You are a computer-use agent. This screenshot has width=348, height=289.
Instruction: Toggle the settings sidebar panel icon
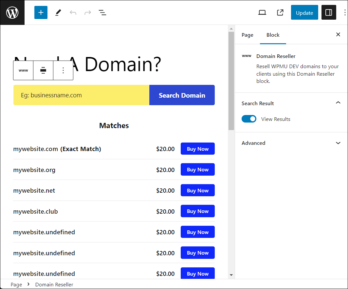tap(329, 12)
